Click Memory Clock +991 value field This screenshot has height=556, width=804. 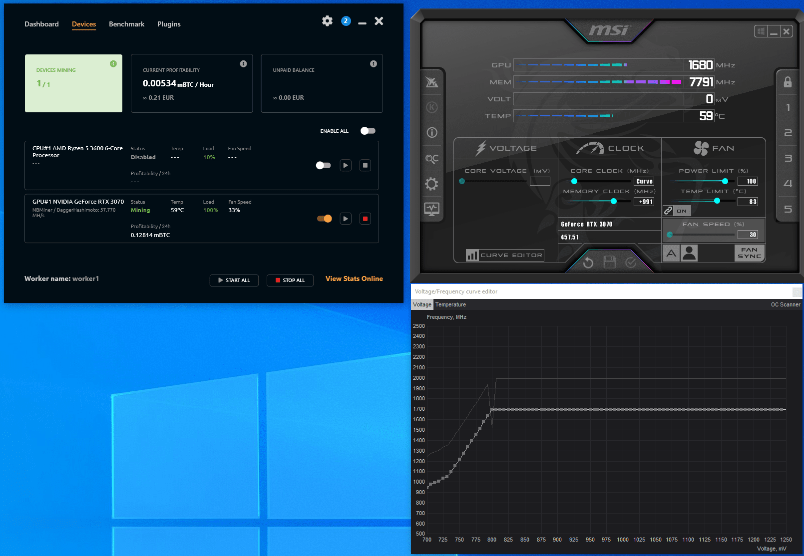tap(644, 202)
